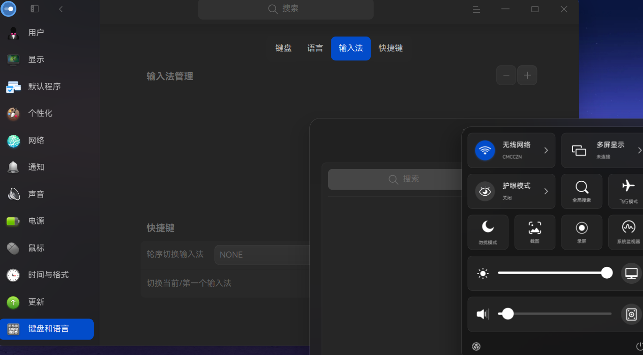The image size is (643, 355).
Task: Open 时间与格式 in the sidebar
Action: (x=47, y=275)
